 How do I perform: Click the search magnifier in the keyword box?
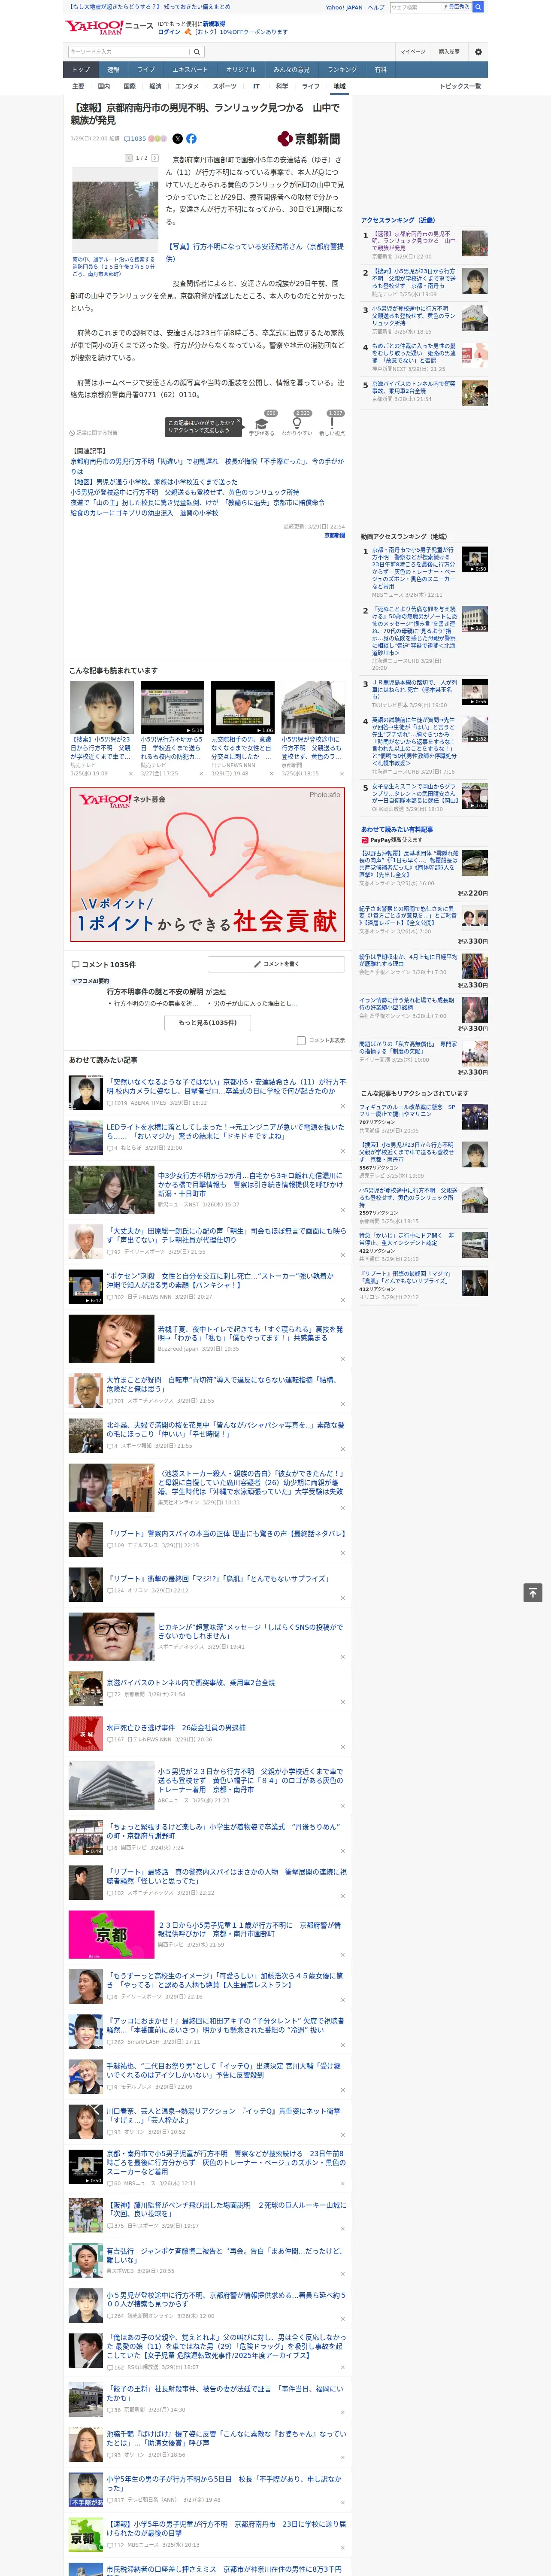(197, 51)
